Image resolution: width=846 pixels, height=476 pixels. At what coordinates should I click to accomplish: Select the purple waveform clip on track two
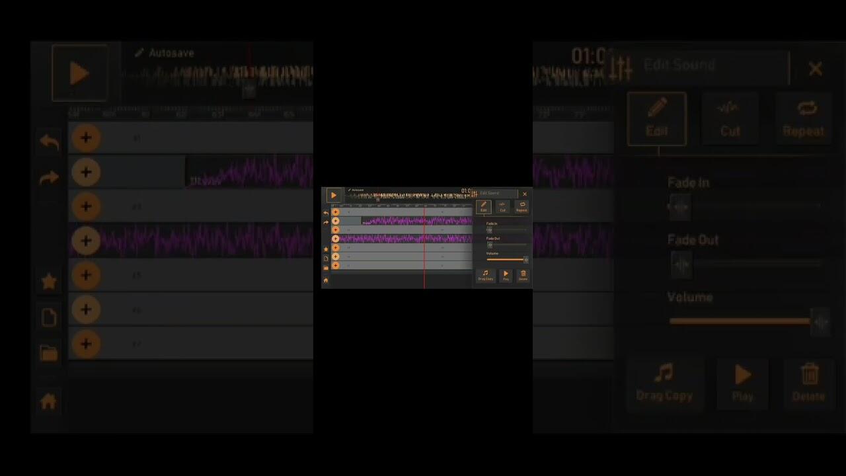coord(416,221)
